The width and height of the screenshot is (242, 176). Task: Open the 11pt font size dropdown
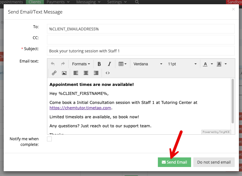coord(182,64)
